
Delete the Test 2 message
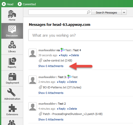[73, 109]
